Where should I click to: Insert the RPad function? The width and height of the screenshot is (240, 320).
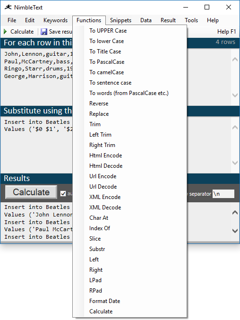130,291
